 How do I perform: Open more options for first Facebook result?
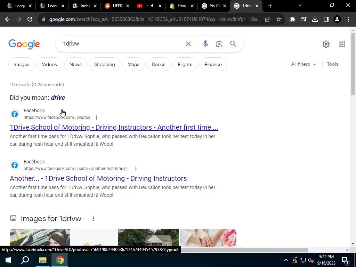coord(96,118)
